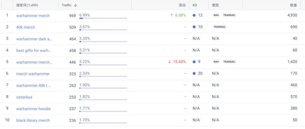Click the volume value 570
The image size is (305, 129).
294,97
